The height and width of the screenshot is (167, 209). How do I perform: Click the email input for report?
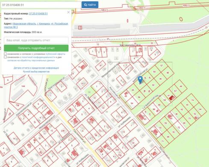(36, 40)
